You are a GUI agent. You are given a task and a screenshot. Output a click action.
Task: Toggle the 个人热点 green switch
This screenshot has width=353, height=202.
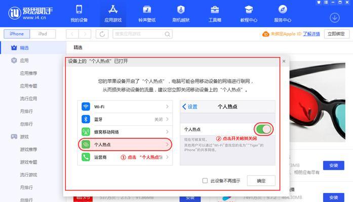click(x=264, y=129)
